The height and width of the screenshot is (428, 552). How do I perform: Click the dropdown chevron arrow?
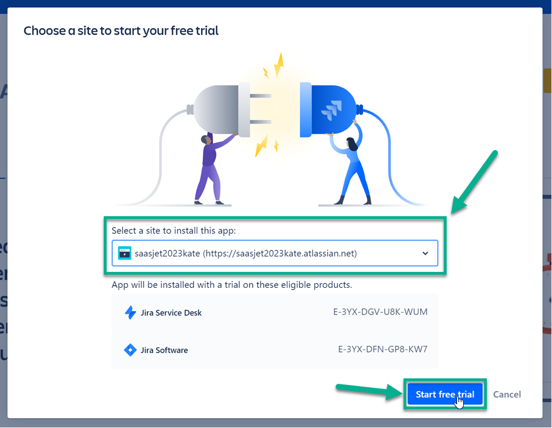(x=425, y=253)
